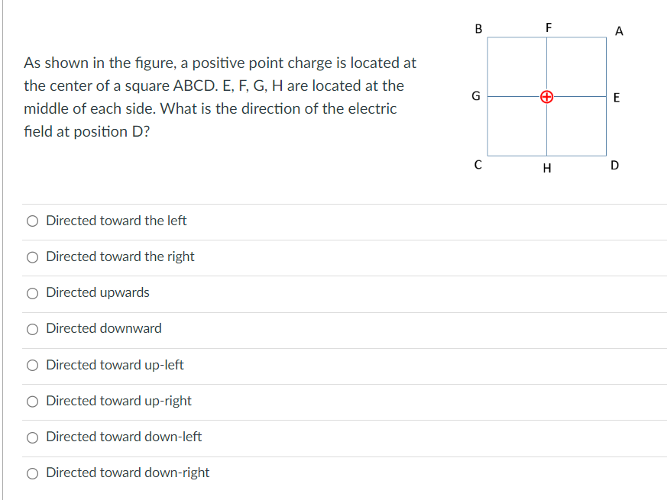This screenshot has height=500, width=667.
Task: Click the positive charge symbol in the figure
Action: click(546, 96)
